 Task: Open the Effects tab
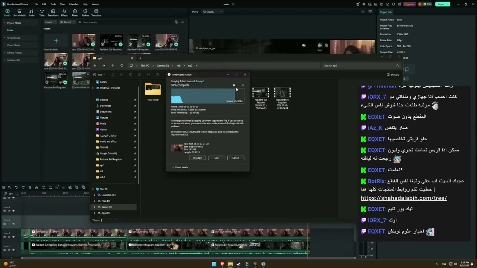(x=64, y=13)
